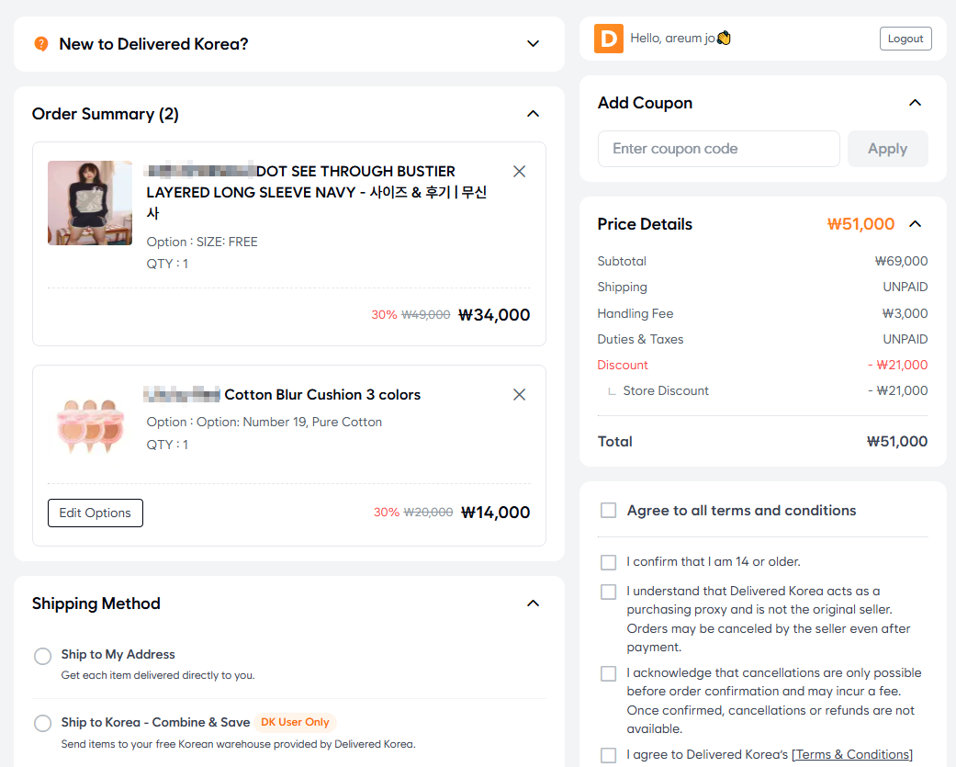The height and width of the screenshot is (767, 956).
Task: Open the Cotton Blur Cushion product thumbnail
Action: (90, 425)
